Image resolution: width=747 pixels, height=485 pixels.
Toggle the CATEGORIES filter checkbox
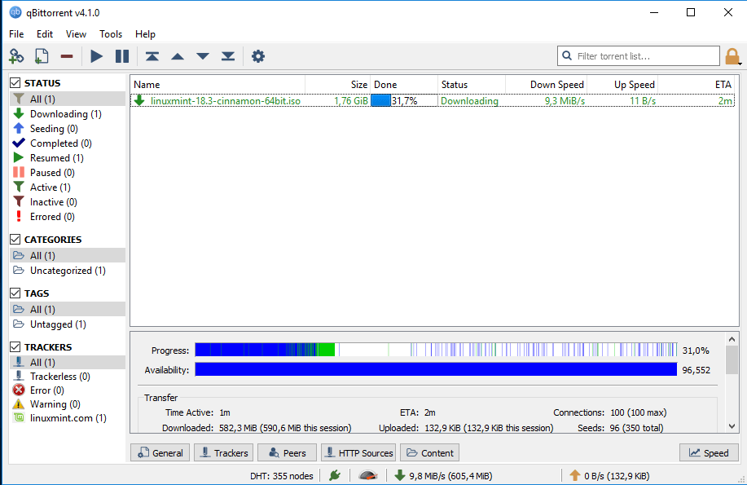(15, 239)
